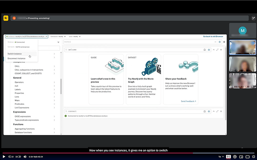Screen dimensions: 257x160
Task: Click the :connect command text
Action: click(72, 111)
